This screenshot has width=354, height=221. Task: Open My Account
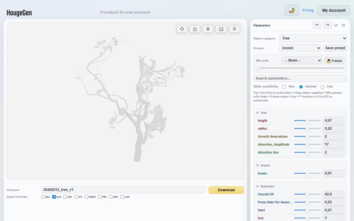(334, 10)
